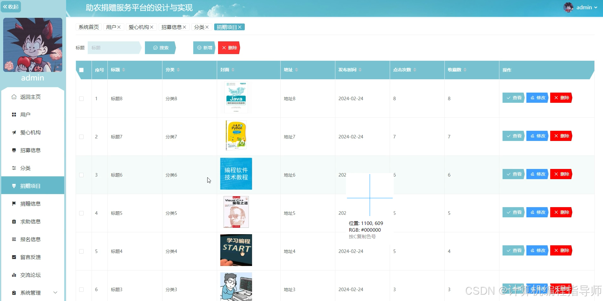603x301 pixels.
Task: Click the red 删除 button in the toolbar
Action: (229, 48)
